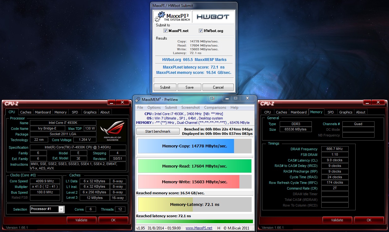
Task: Switch to About tab in right CPU-Z window
Action: coord(361,112)
